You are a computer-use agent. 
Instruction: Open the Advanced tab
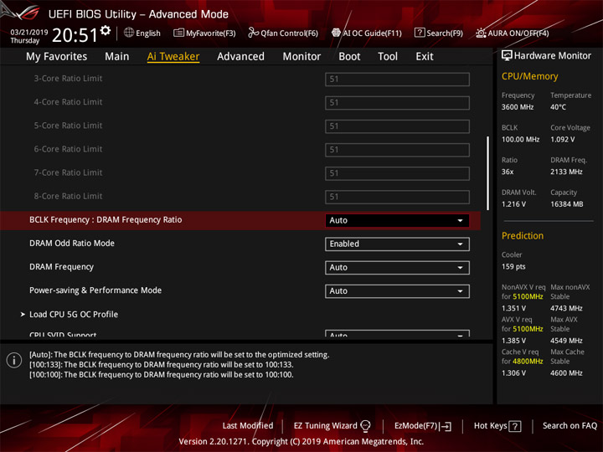click(240, 57)
